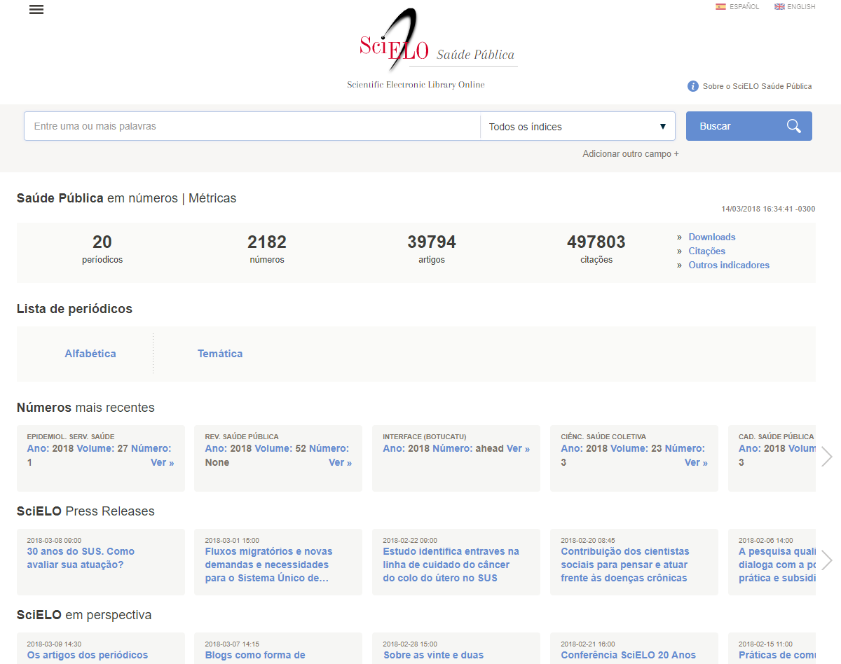Open 'Blogs como forma de' post
The width and height of the screenshot is (841, 664).
point(255,655)
